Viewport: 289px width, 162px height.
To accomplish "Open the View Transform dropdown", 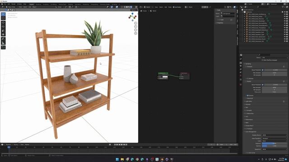I will [275, 139].
